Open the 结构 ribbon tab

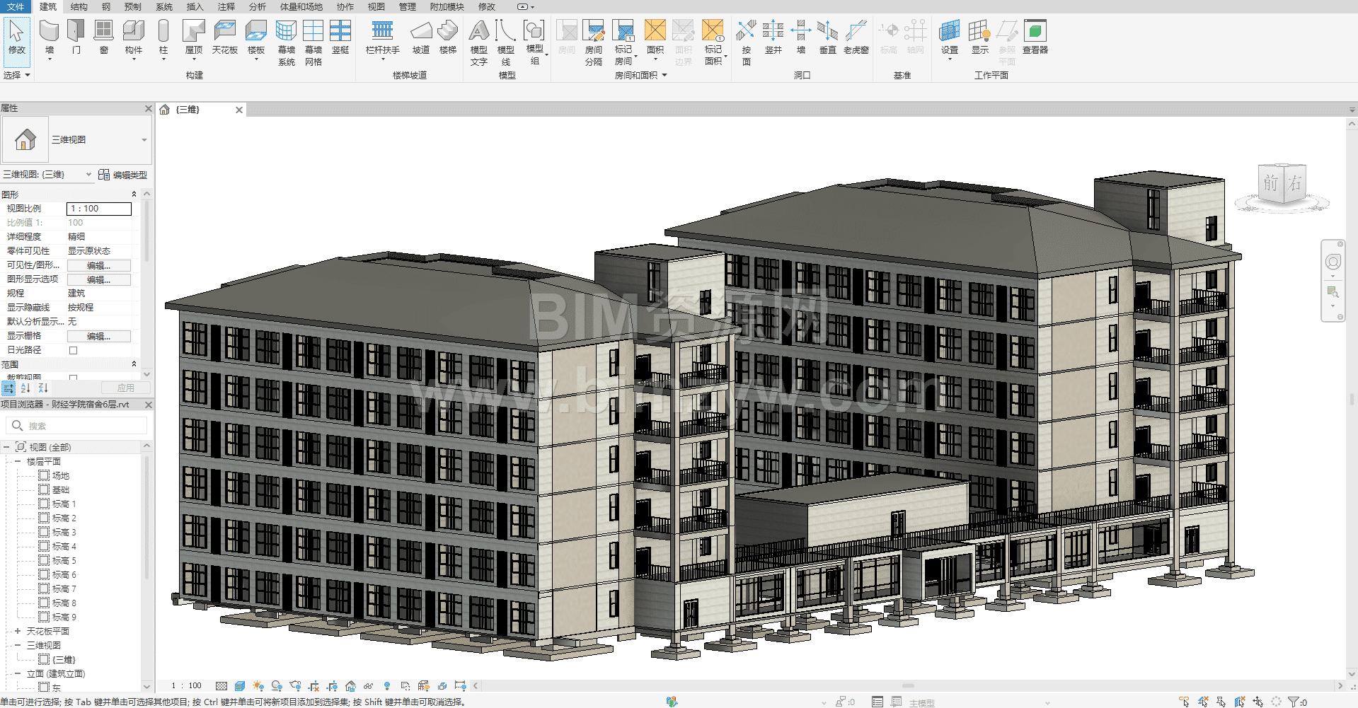click(79, 6)
